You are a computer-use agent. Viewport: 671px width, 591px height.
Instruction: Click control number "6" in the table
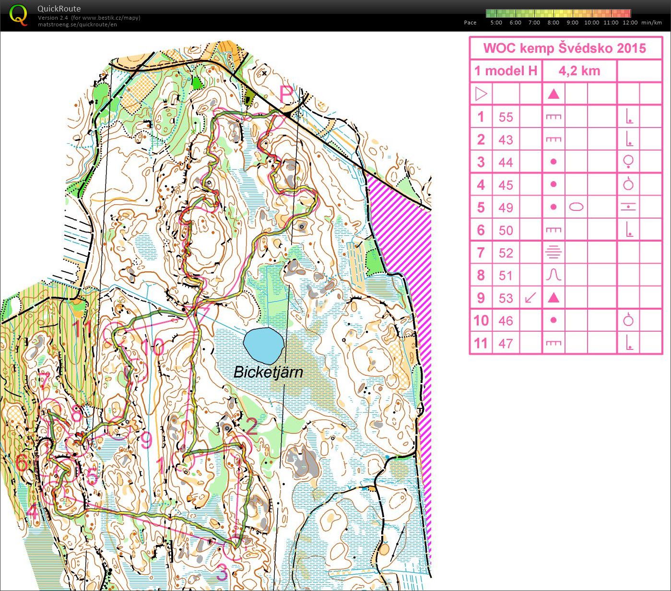coord(481,230)
